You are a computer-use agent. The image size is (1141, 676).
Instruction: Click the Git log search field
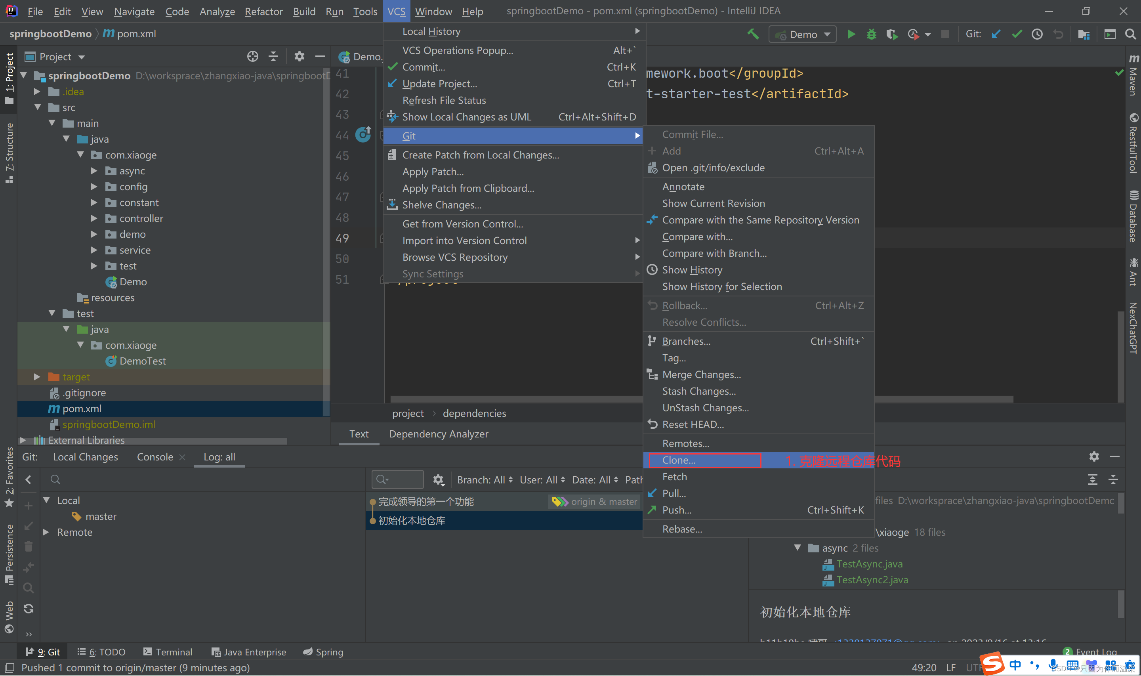(x=397, y=480)
